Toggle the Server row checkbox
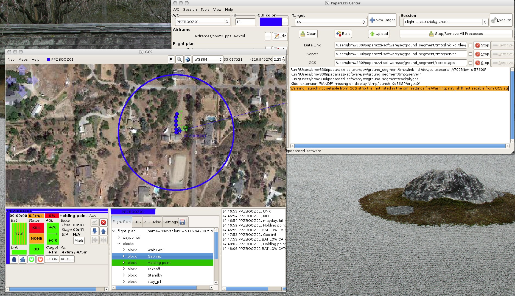 coord(470,54)
